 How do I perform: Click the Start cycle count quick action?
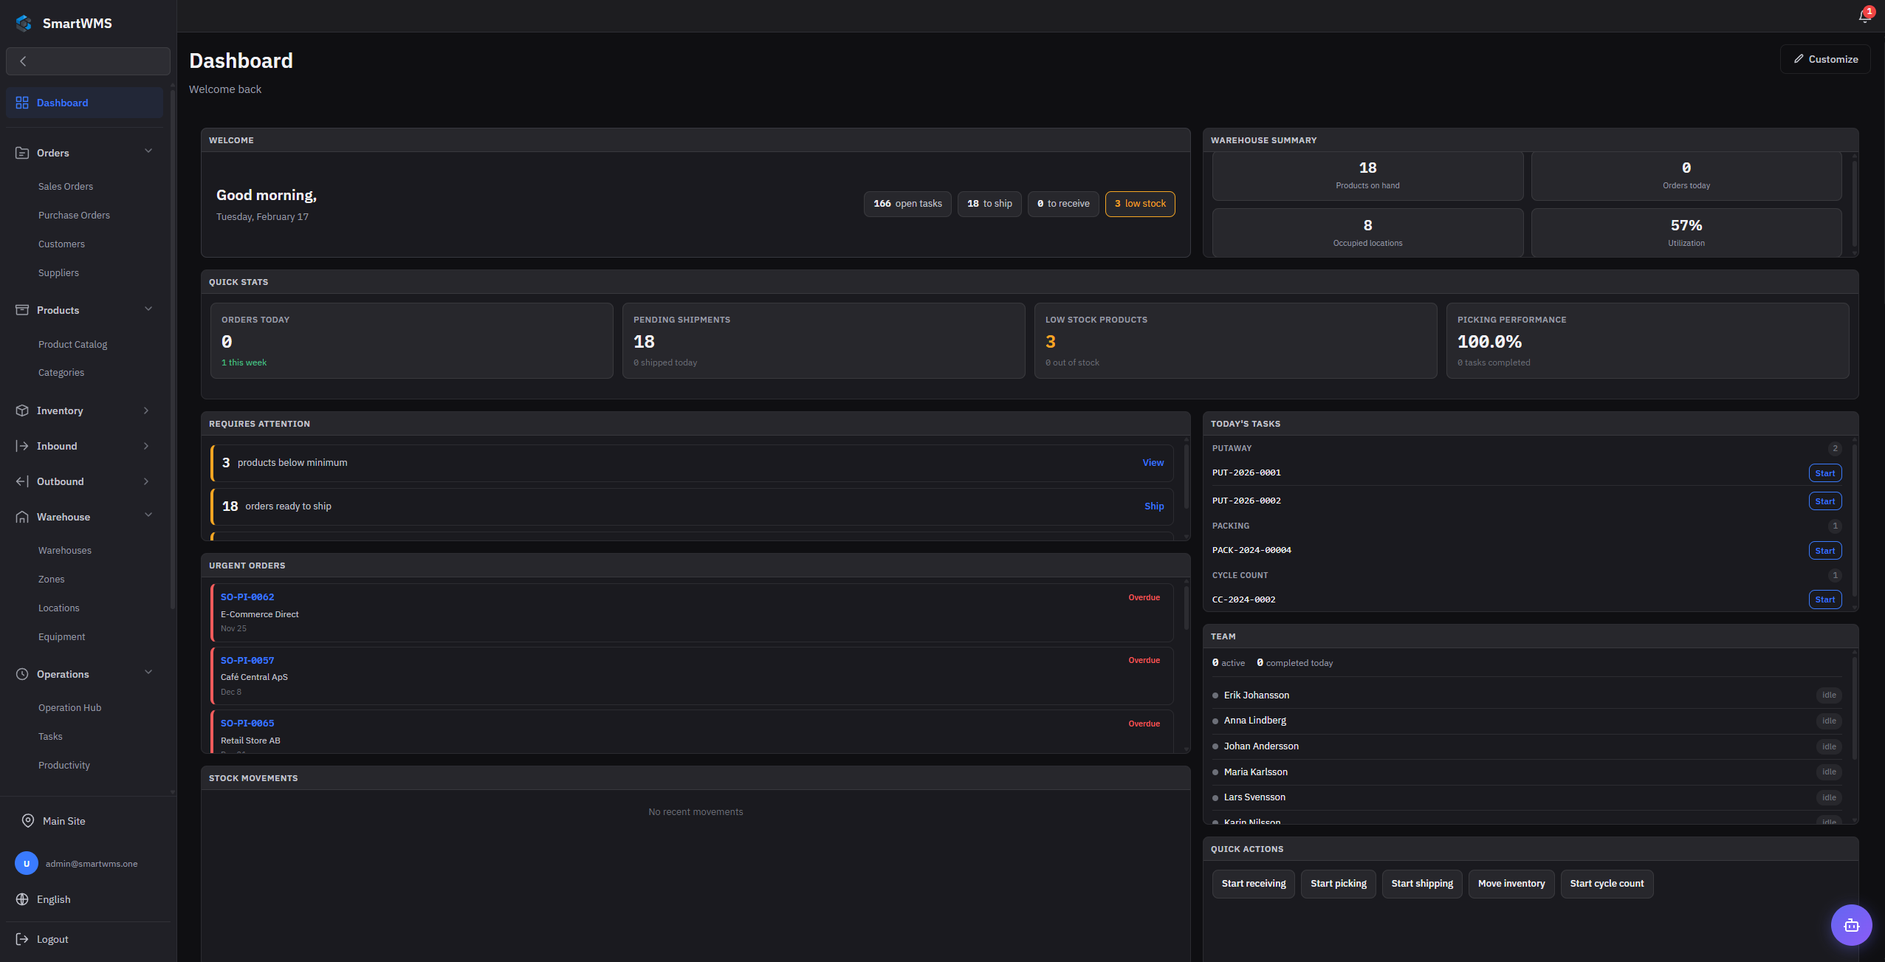coord(1607,884)
